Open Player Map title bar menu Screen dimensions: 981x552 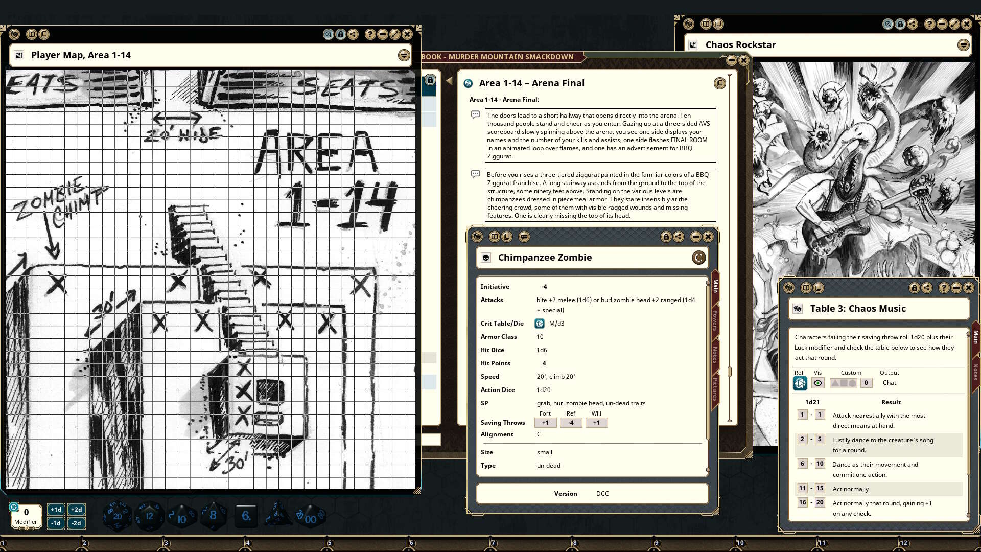404,55
